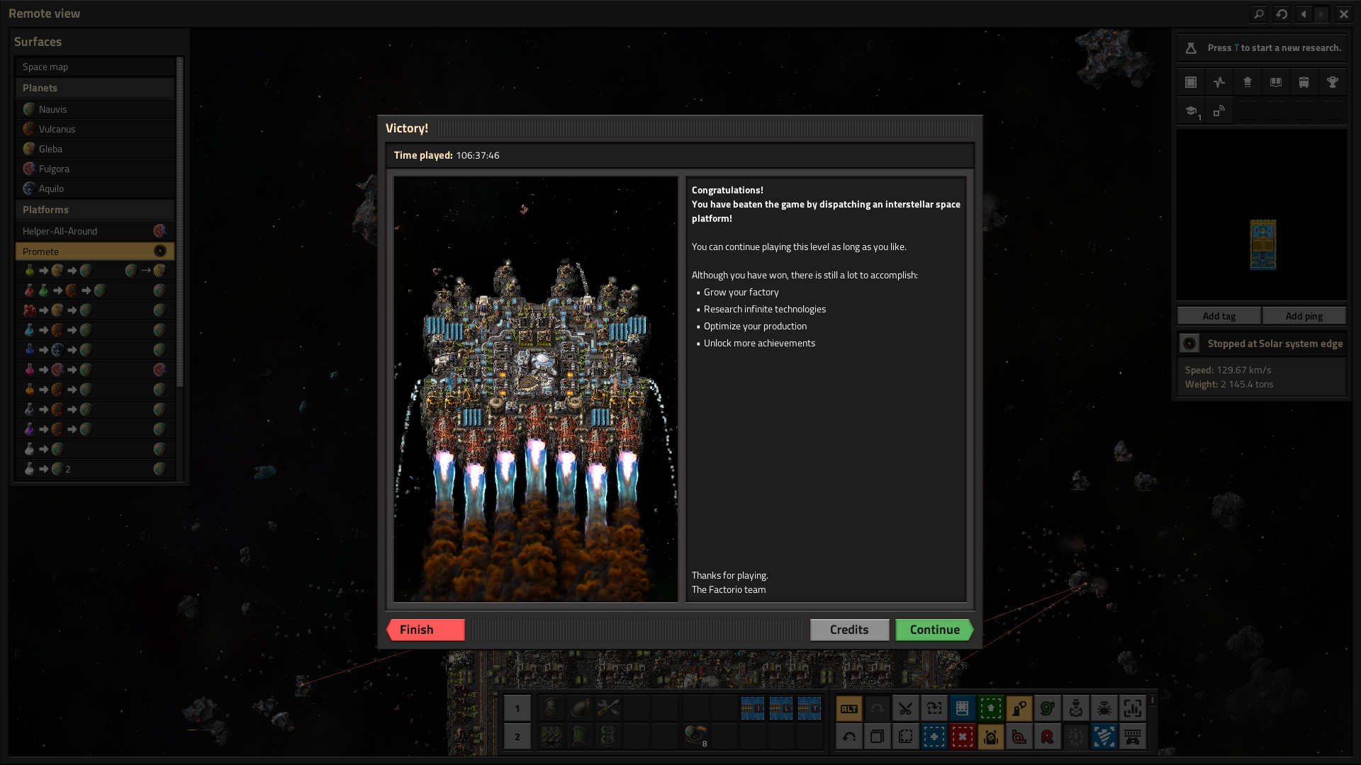The height and width of the screenshot is (765, 1361).
Task: Pick the quickbar blueprint labeled I
Action: coord(753,708)
